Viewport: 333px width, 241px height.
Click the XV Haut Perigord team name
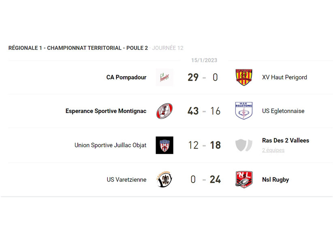coord(284,77)
